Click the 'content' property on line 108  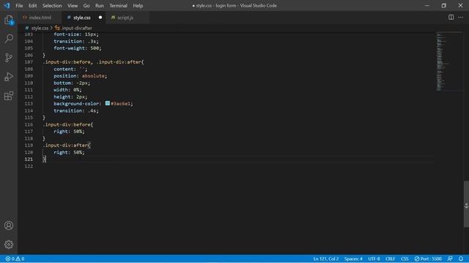pos(64,69)
